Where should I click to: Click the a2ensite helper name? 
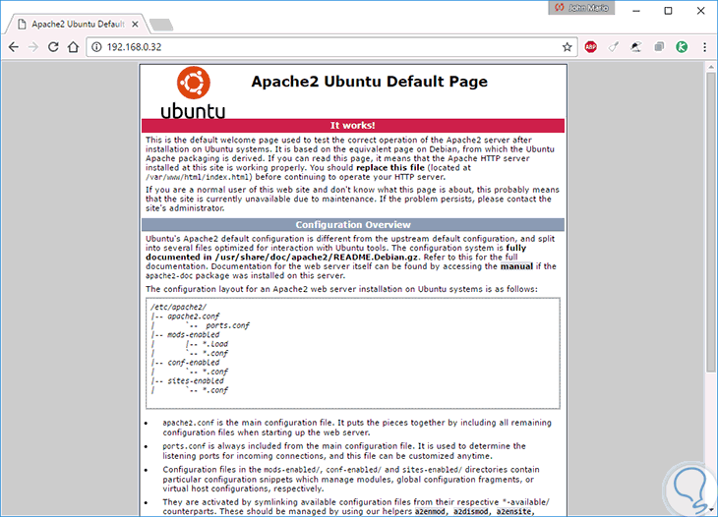[513, 511]
